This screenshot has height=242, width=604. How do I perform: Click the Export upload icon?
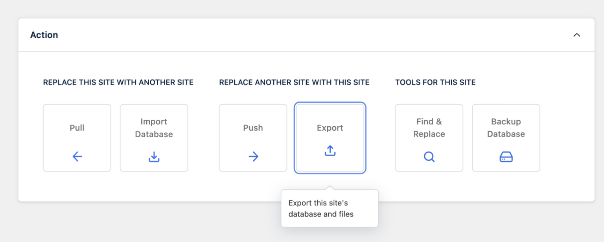click(x=330, y=151)
